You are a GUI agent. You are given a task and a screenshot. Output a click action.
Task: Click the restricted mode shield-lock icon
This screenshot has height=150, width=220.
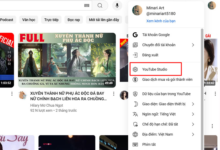tap(135, 124)
